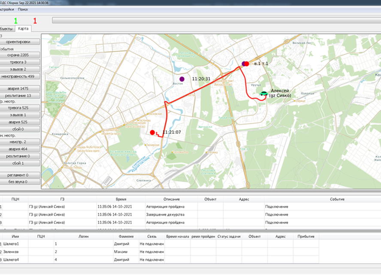Screen dimensions: 381x276
Task: Sort the events table by Время column
Action: 121,199
